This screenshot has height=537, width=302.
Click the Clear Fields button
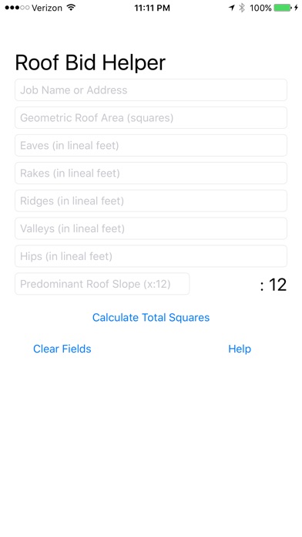point(62,349)
